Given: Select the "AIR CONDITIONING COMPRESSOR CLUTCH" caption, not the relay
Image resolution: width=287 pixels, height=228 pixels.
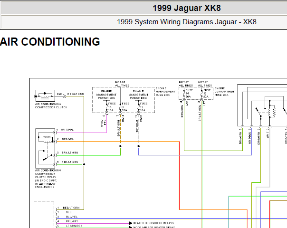Looking at the screenshot, I should pos(51,105).
